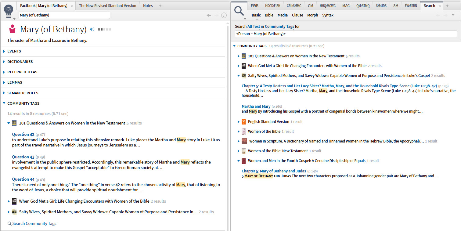Image resolution: width=461 pixels, height=231 pixels.
Task: Click the Salty Wives cover in Search results
Action: [243, 76]
